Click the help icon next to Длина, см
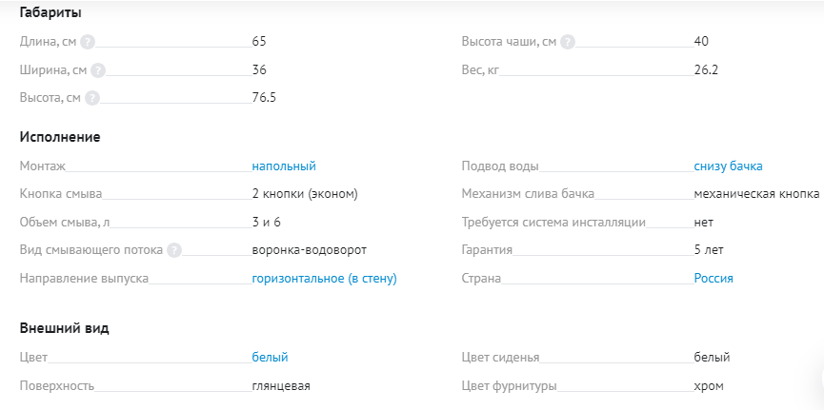The height and width of the screenshot is (410, 824). click(x=88, y=42)
